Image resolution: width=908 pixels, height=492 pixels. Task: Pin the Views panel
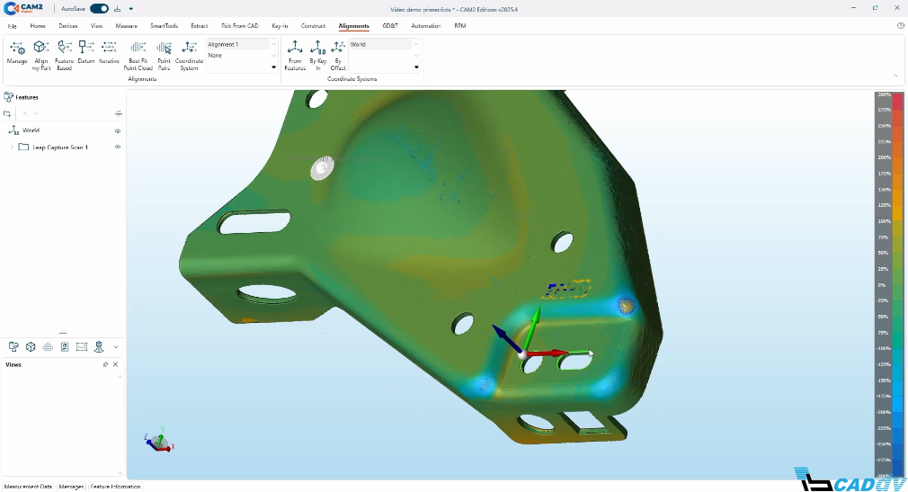coord(105,364)
